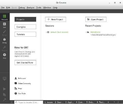Open the kit selector monitor icon
Viewport: 123px width, 104px height.
[x=4, y=79]
